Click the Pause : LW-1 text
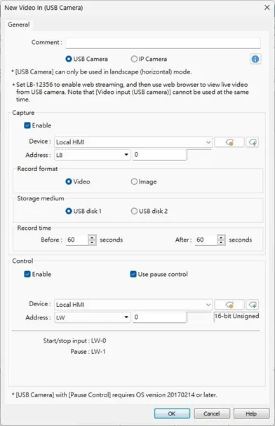This screenshot has width=275, height=426. (x=88, y=352)
